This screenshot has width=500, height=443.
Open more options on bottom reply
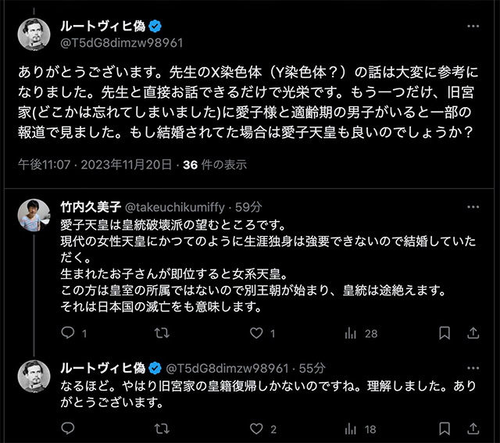click(x=473, y=367)
